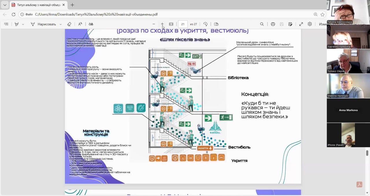Click the zoom out minus button
Viewport: 370px width, 196px height.
154,24
